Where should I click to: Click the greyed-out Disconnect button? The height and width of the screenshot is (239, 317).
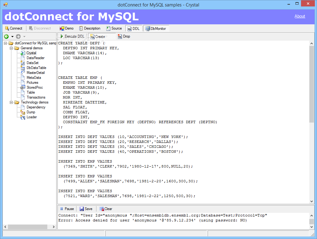(40, 28)
